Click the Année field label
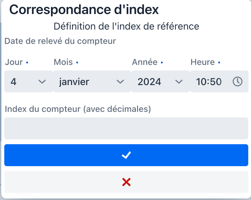Screen dimensions: 251x200 coord(144,62)
